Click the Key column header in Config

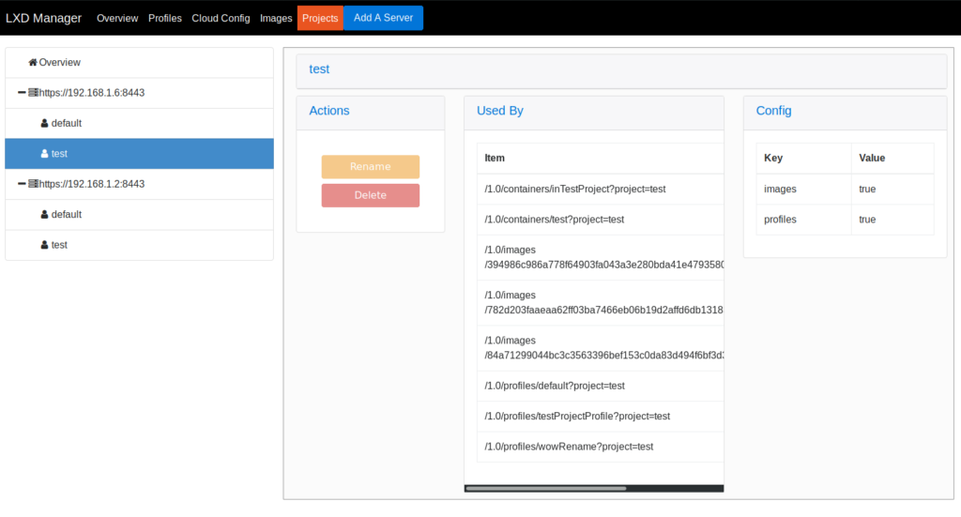(x=803, y=158)
